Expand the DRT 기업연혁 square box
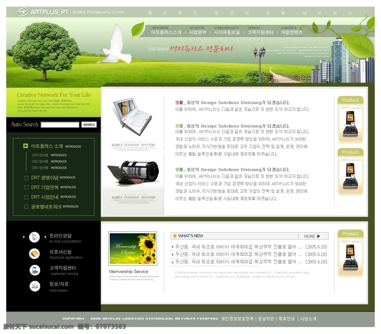This screenshot has height=334, width=381. (26, 187)
